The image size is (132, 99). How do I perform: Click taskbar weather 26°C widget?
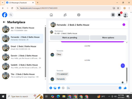tap(101, 96)
